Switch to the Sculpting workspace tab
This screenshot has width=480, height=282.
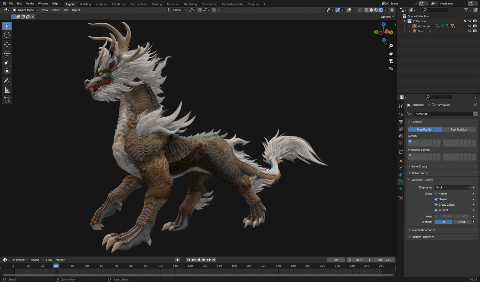[101, 4]
